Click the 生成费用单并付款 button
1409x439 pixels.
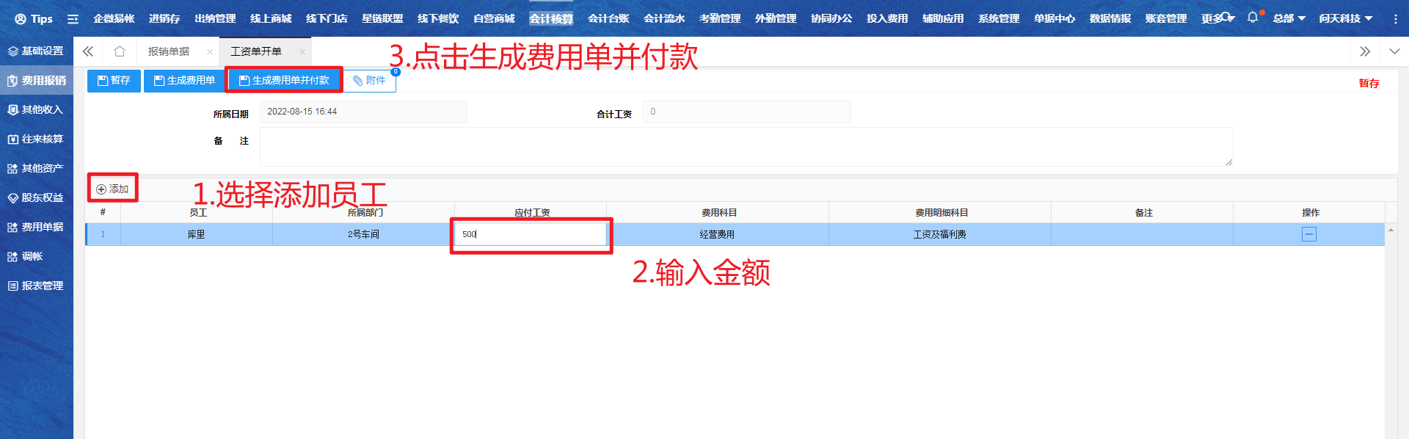pos(284,81)
